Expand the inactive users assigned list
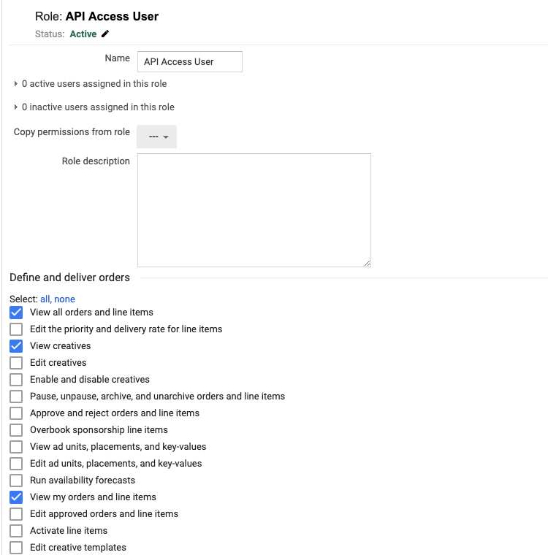The width and height of the screenshot is (548, 555). [16, 107]
